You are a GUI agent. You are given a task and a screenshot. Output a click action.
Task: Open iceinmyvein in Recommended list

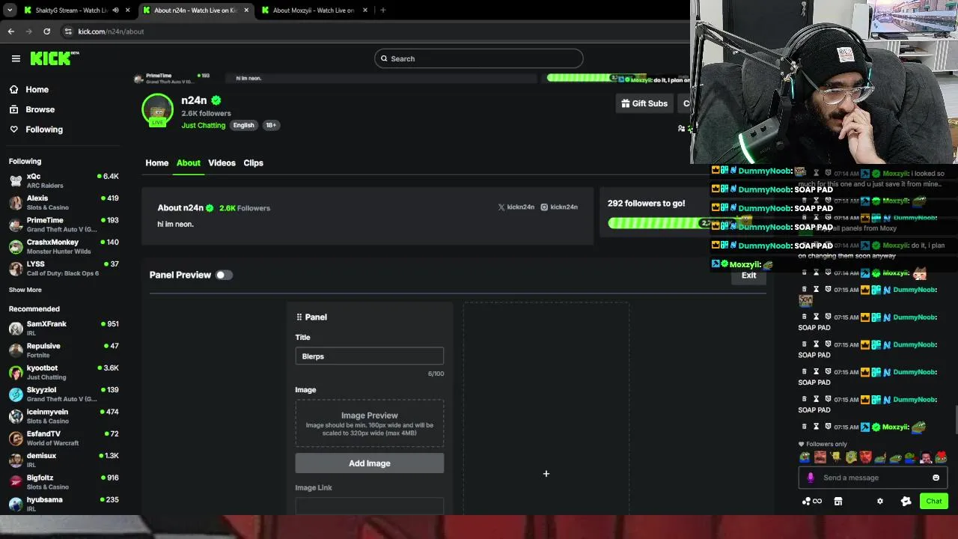[x=64, y=415]
